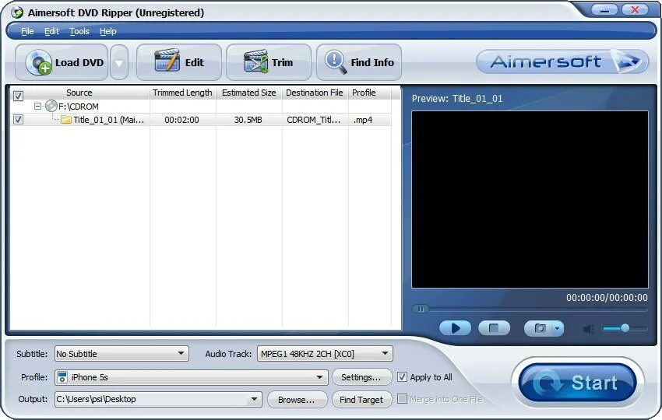Open profile Settings... dialog
Screen dimensions: 662x420
pyautogui.click(x=361, y=377)
